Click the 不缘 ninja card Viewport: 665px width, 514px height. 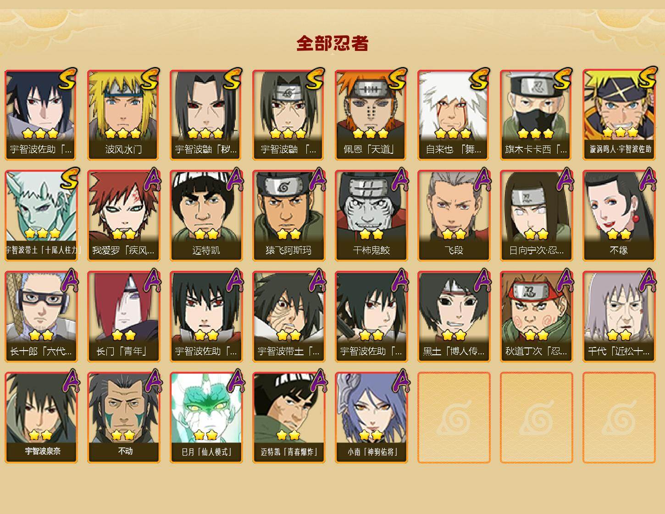tap(619, 216)
